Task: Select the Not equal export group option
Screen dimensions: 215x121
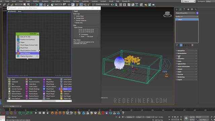Action: coord(89,37)
